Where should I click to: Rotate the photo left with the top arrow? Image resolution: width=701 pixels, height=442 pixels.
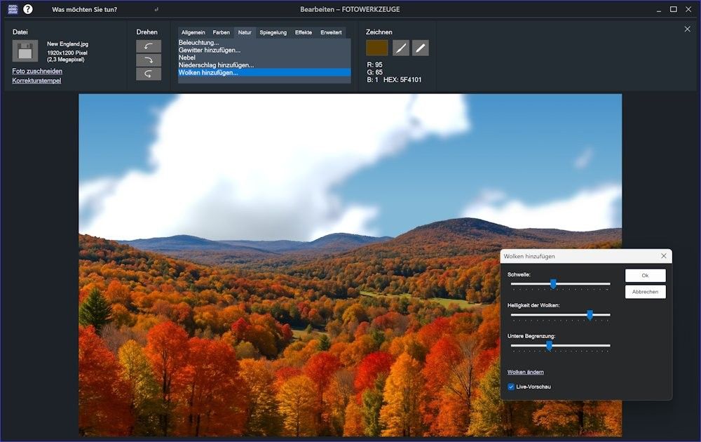click(x=149, y=46)
